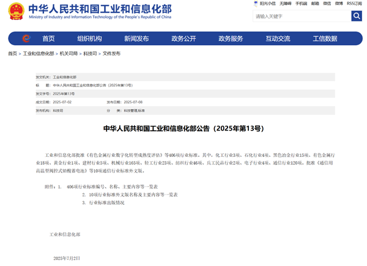Select 组织机构 in the navigation bar

click(x=89, y=38)
